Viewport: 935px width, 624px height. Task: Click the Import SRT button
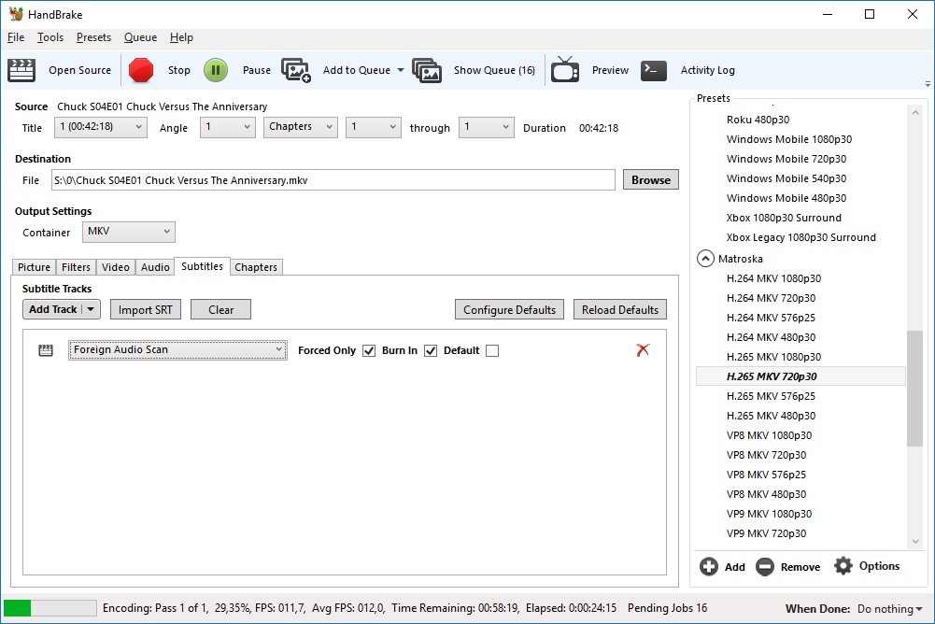[x=145, y=310]
